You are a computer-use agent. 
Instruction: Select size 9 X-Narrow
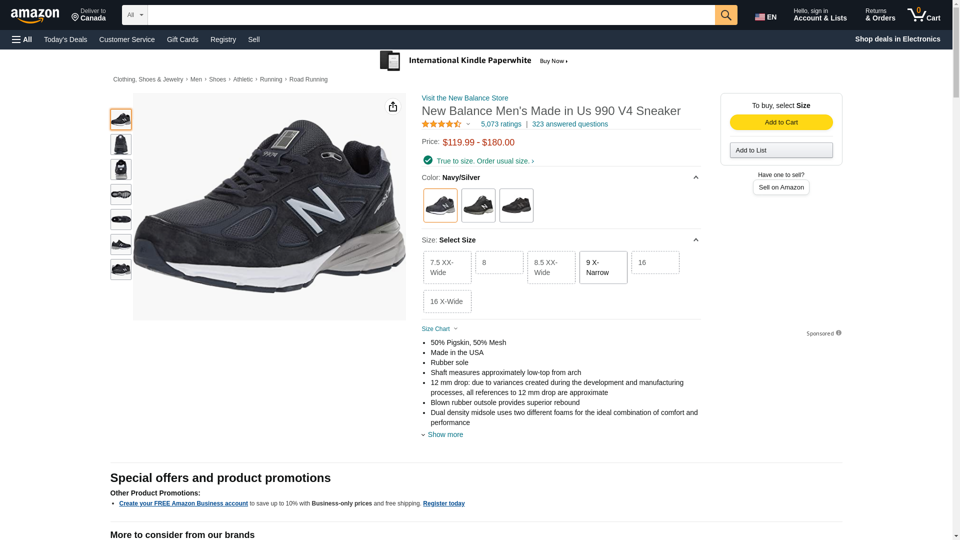[x=603, y=267]
